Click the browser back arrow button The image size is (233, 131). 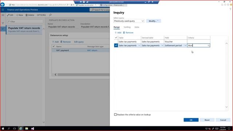[3, 4]
